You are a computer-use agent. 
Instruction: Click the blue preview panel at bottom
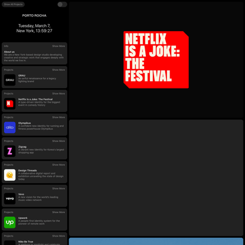[156, 241]
